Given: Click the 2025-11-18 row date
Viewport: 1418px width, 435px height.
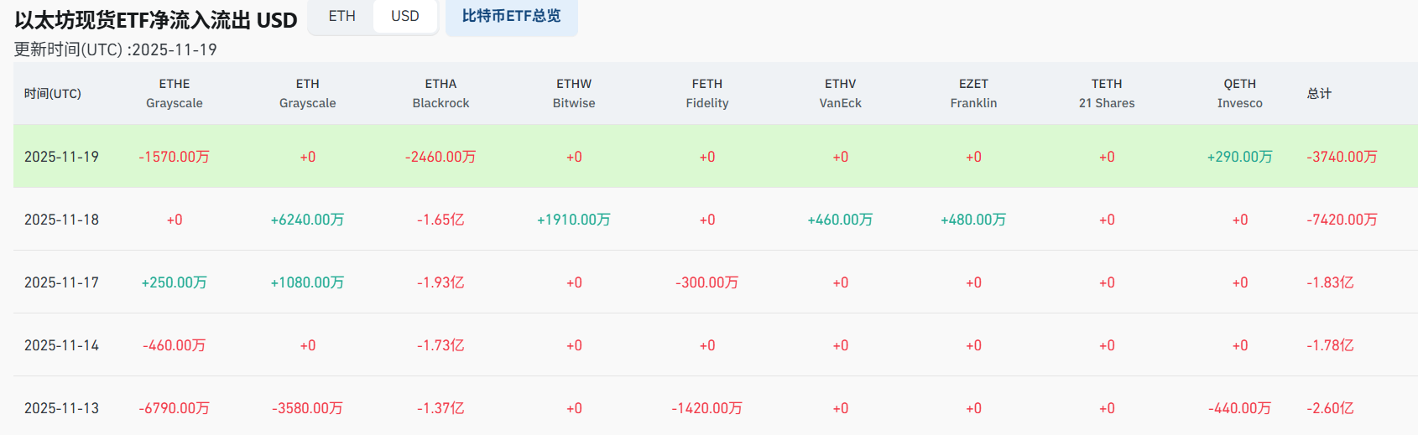Looking at the screenshot, I should tap(61, 220).
